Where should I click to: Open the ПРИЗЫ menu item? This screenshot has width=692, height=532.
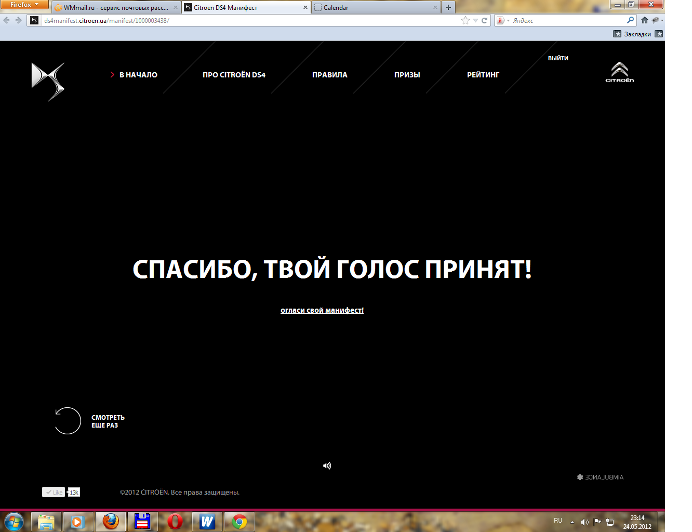[x=407, y=75]
